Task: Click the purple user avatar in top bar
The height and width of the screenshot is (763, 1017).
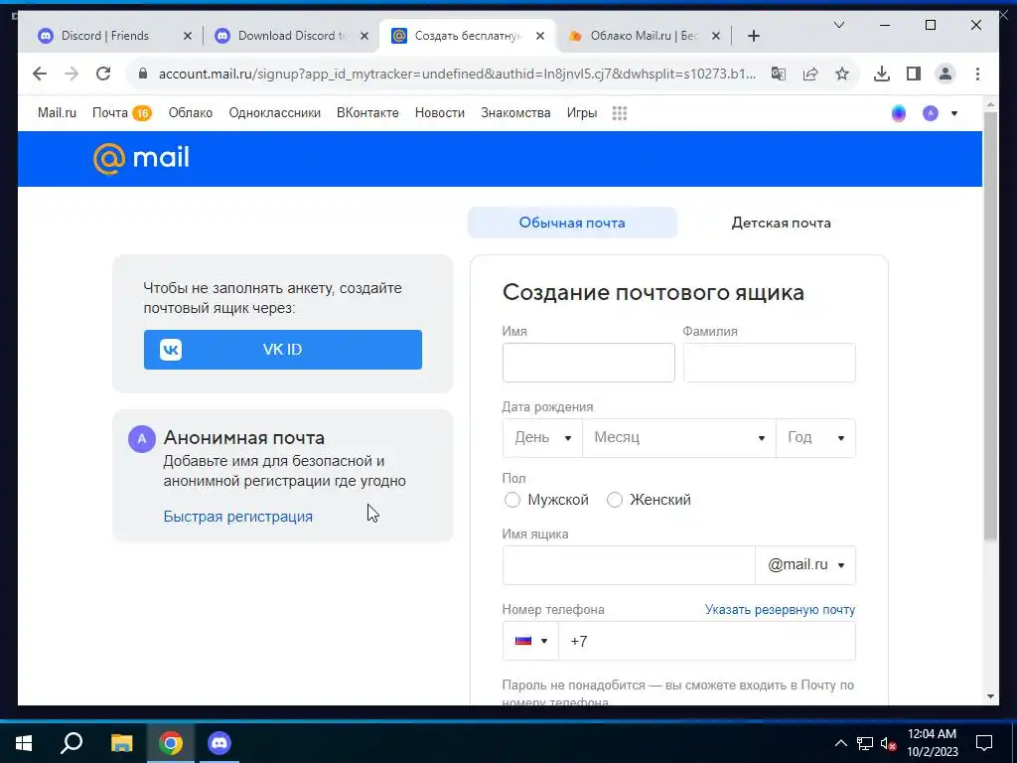Action: click(x=930, y=113)
